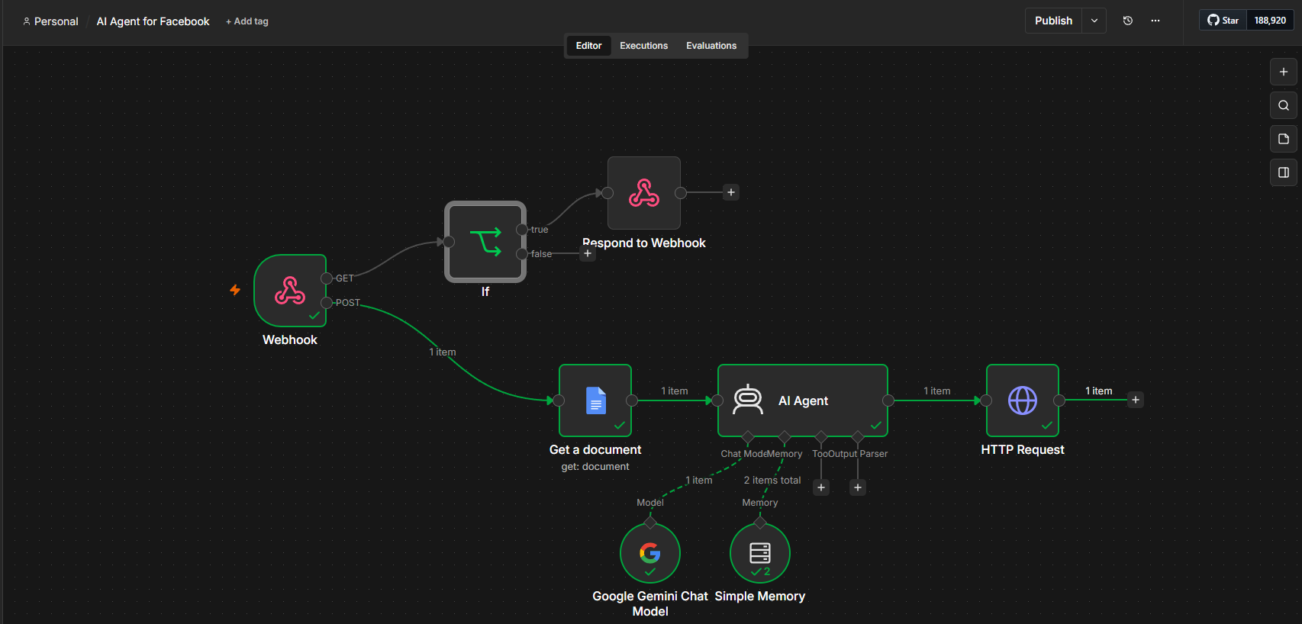This screenshot has width=1302, height=624.
Task: Open the Respond to Webhook node
Action: [x=644, y=193]
